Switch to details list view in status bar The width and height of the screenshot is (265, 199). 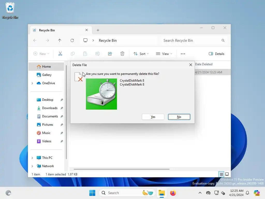coord(221,174)
